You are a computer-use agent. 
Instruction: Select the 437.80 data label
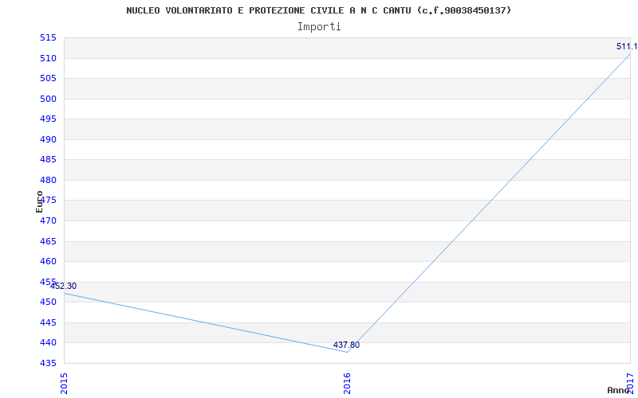point(346,345)
